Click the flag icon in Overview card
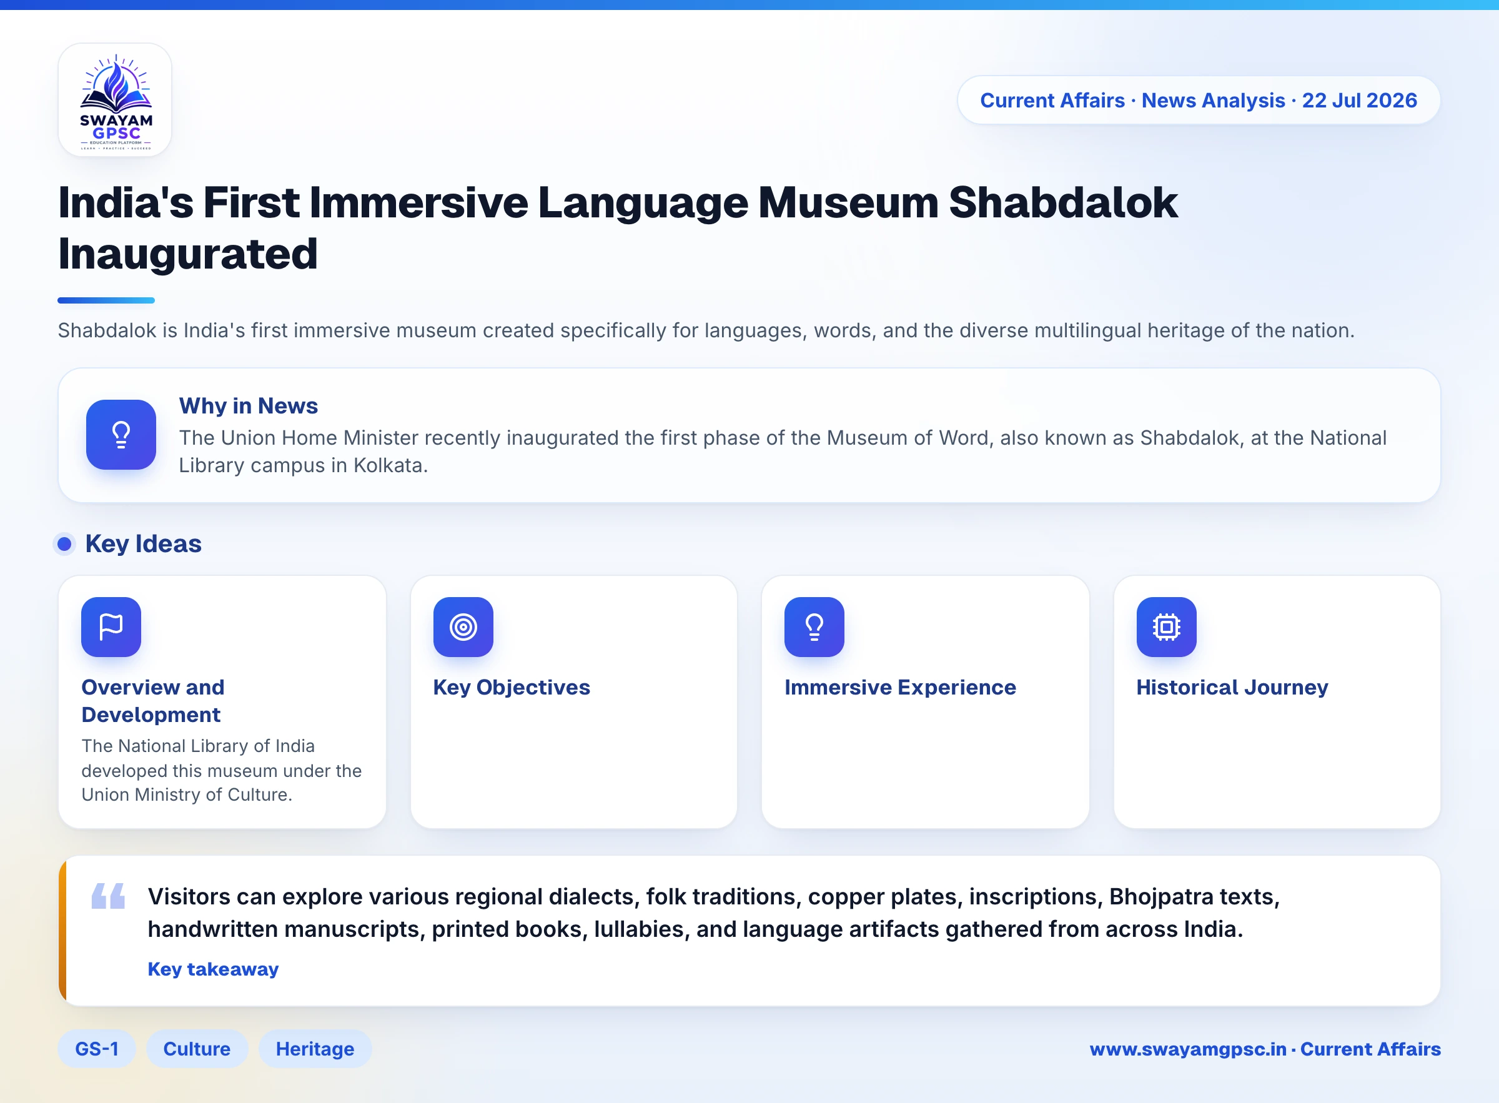Viewport: 1499px width, 1103px height. click(x=111, y=627)
